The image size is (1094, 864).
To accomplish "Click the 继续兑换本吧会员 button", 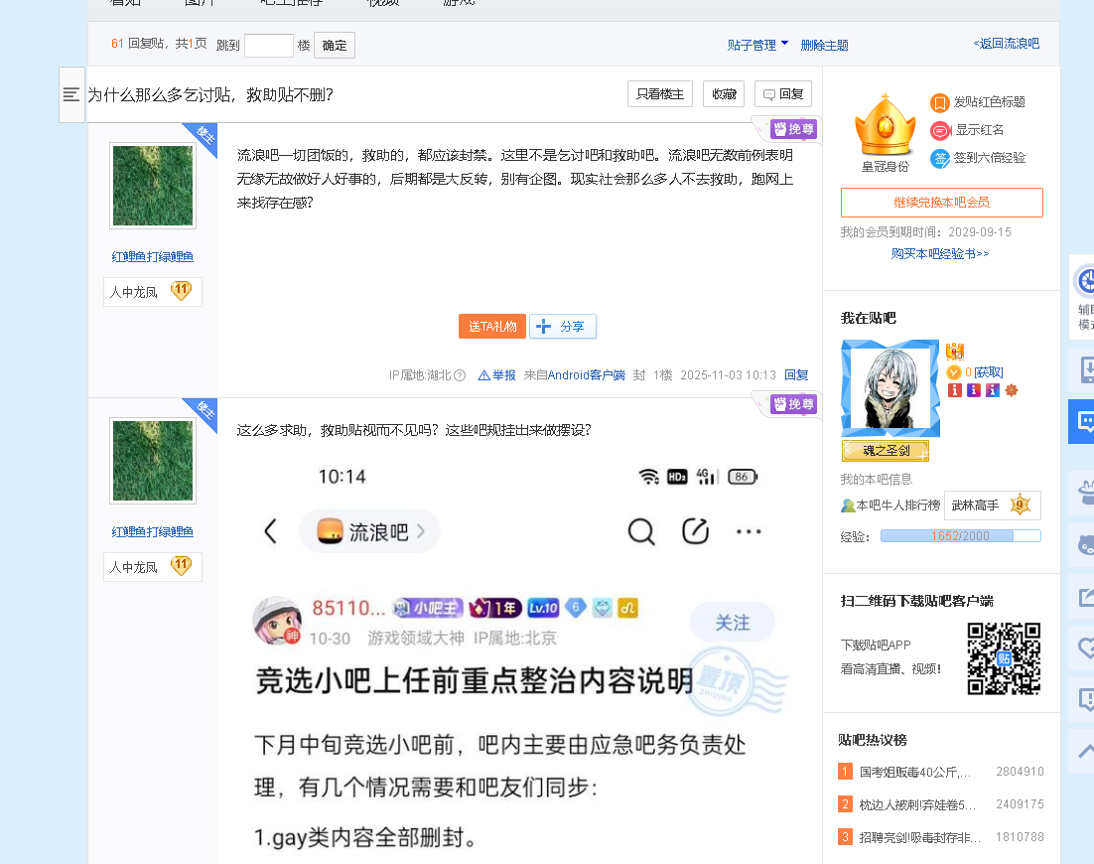I will [941, 203].
